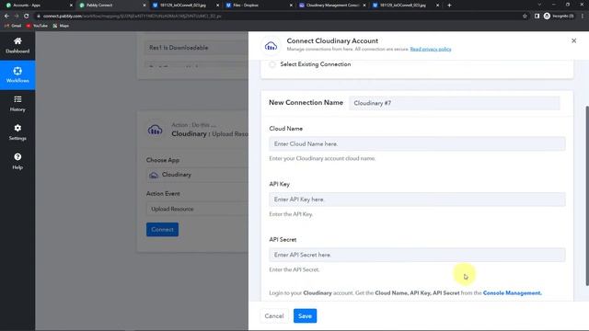Click the Cloudinary logo in action step

point(156,130)
